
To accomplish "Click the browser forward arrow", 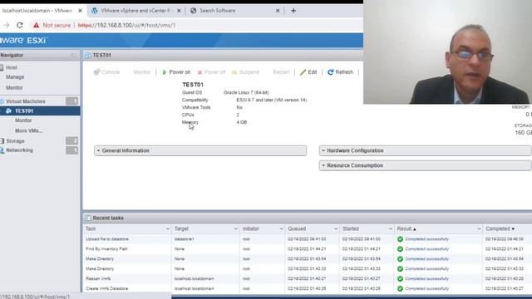I will pyautogui.click(x=6, y=25).
